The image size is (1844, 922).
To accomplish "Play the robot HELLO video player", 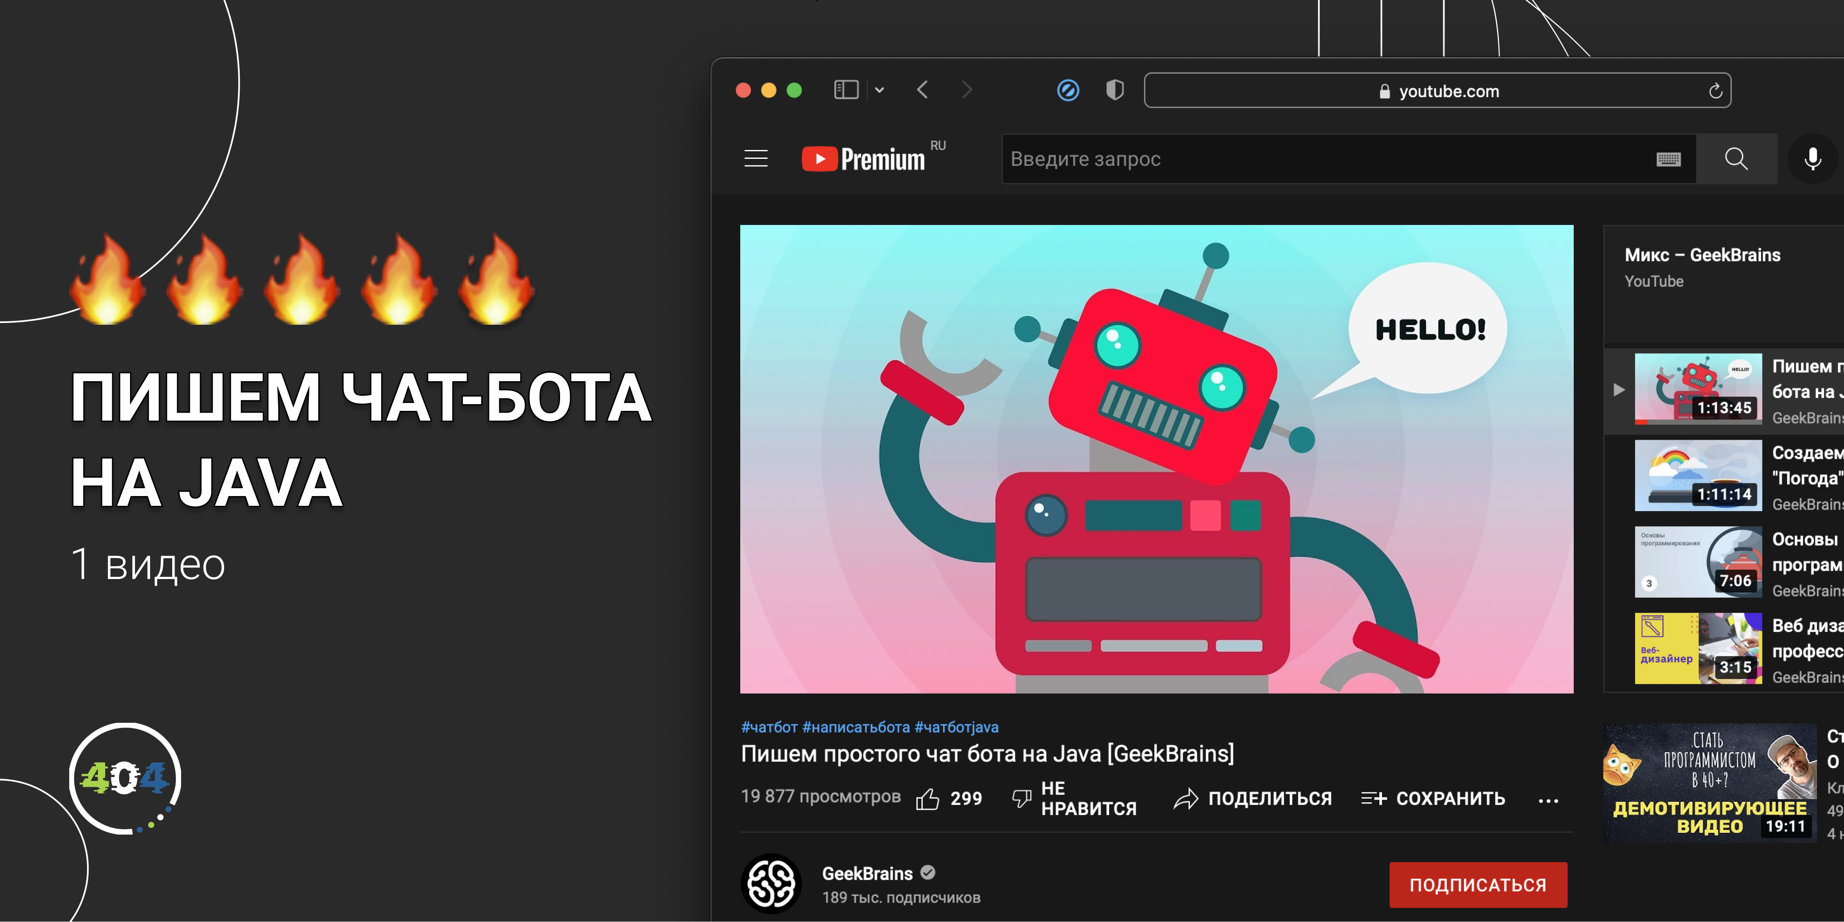I will (x=1156, y=459).
